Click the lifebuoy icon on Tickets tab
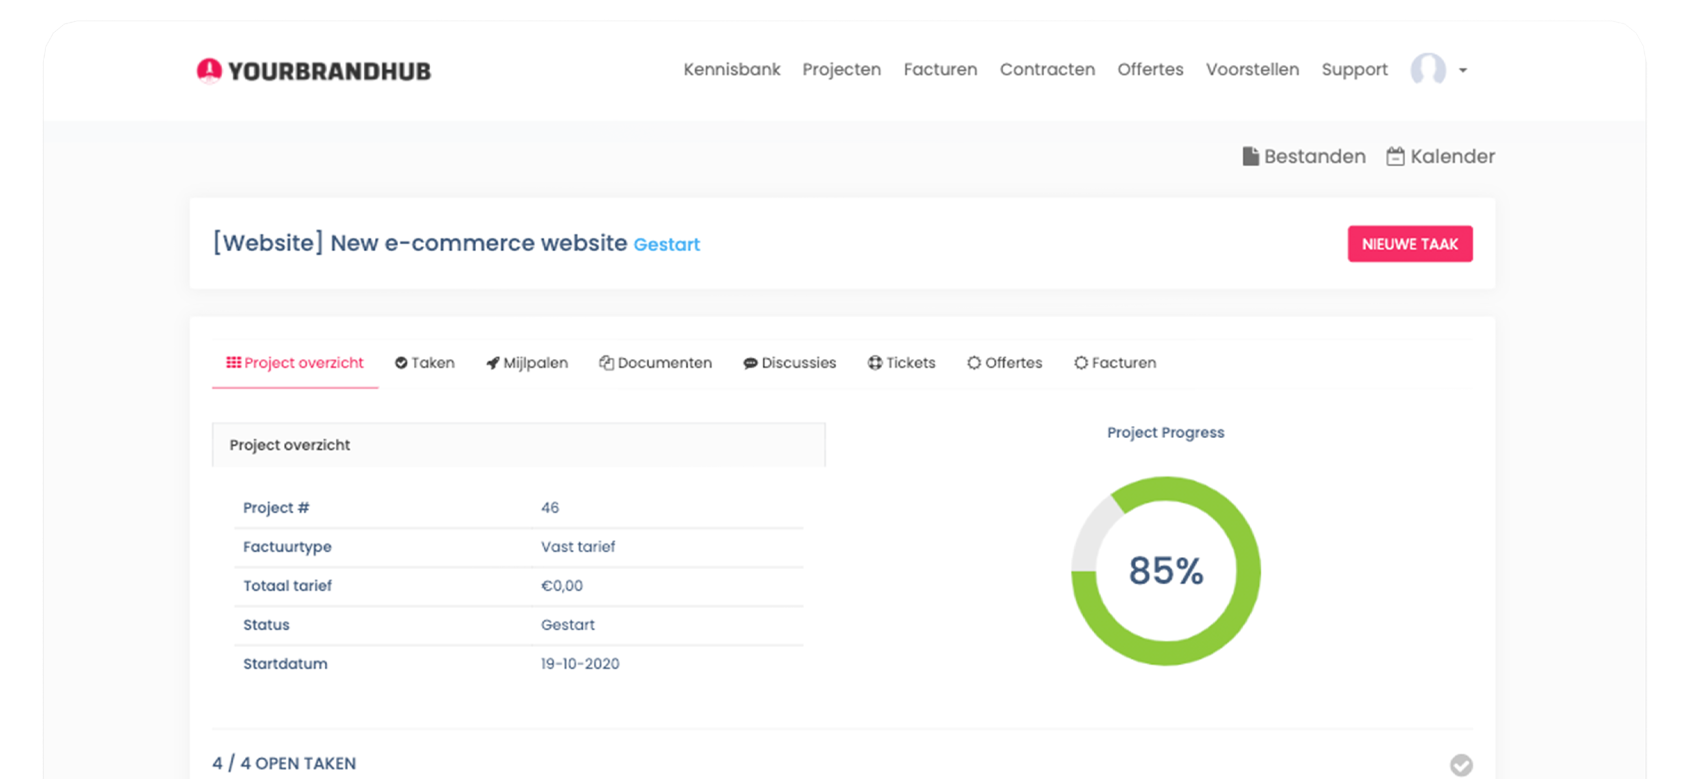 (874, 363)
